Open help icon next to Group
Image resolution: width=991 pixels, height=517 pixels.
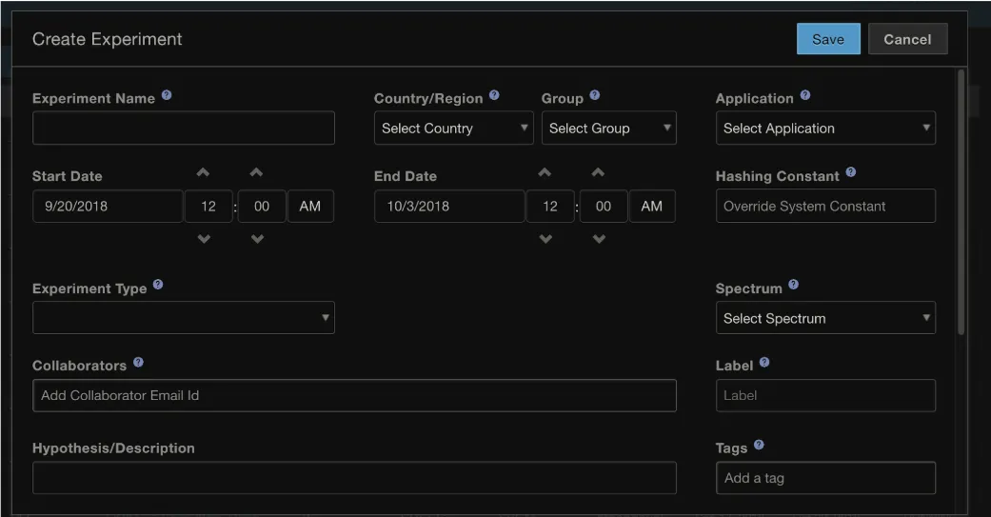point(595,95)
